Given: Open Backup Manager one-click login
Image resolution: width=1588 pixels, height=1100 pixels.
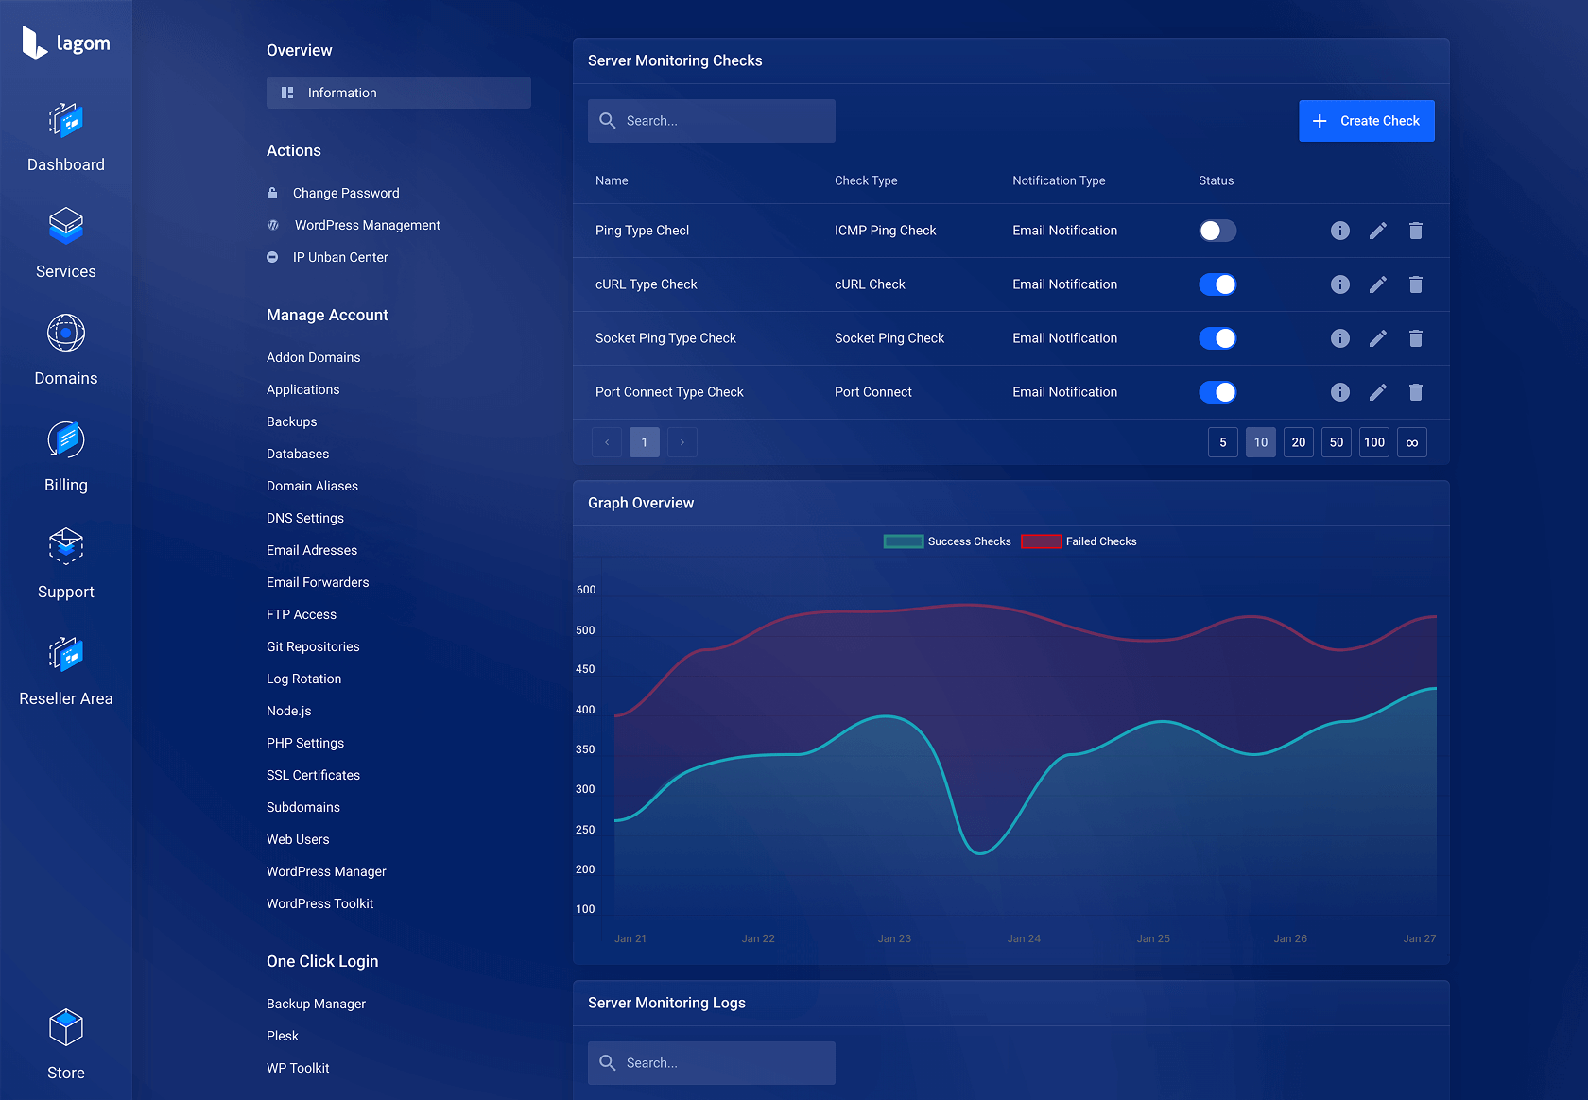Looking at the screenshot, I should [x=316, y=1004].
